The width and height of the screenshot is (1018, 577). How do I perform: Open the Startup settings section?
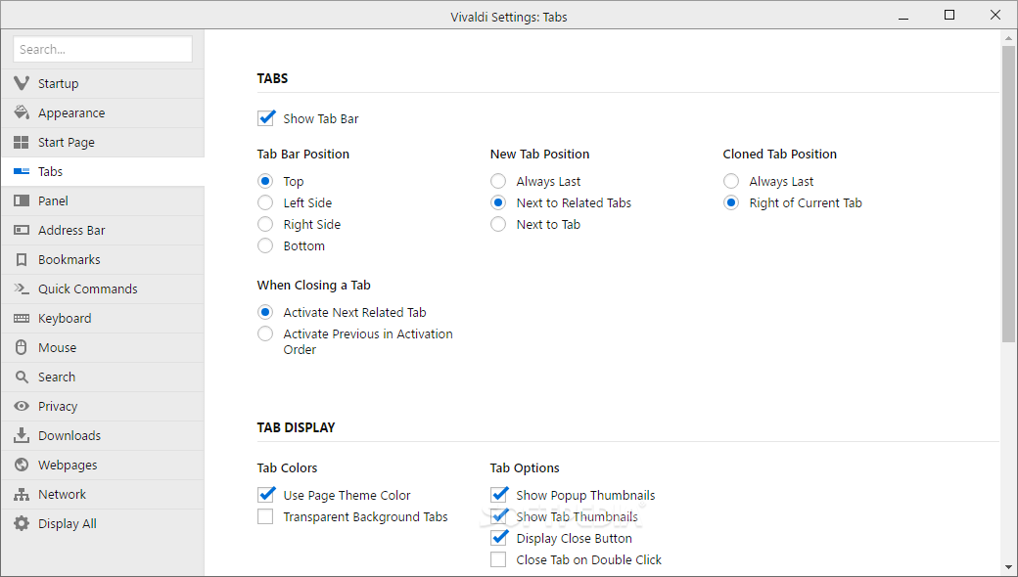coord(103,84)
